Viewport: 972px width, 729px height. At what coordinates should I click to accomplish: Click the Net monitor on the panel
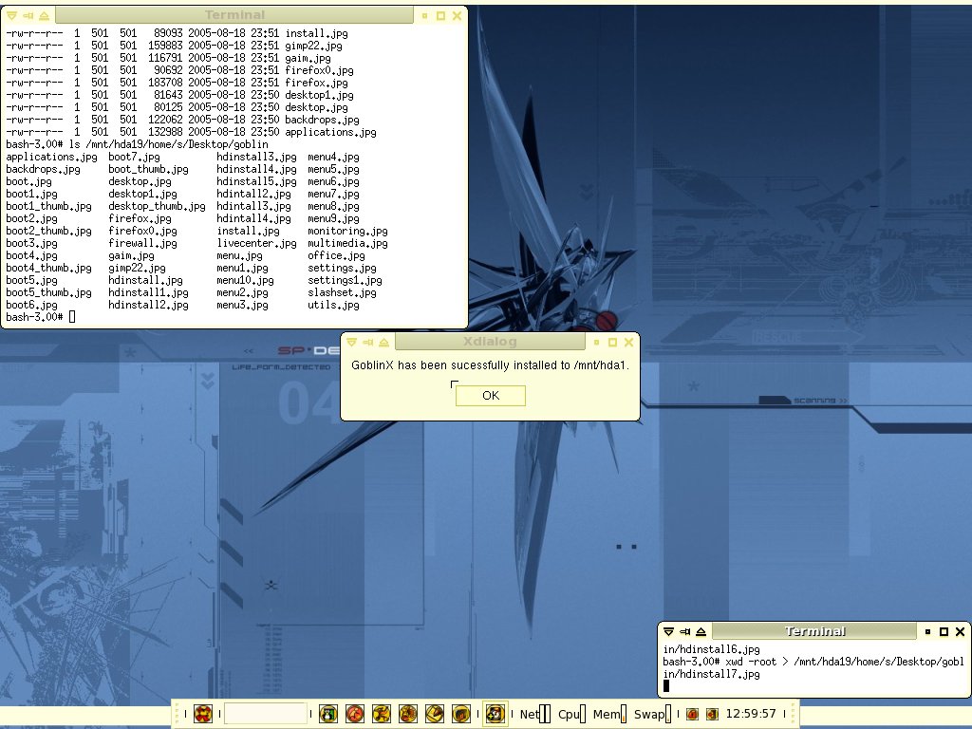pos(534,714)
